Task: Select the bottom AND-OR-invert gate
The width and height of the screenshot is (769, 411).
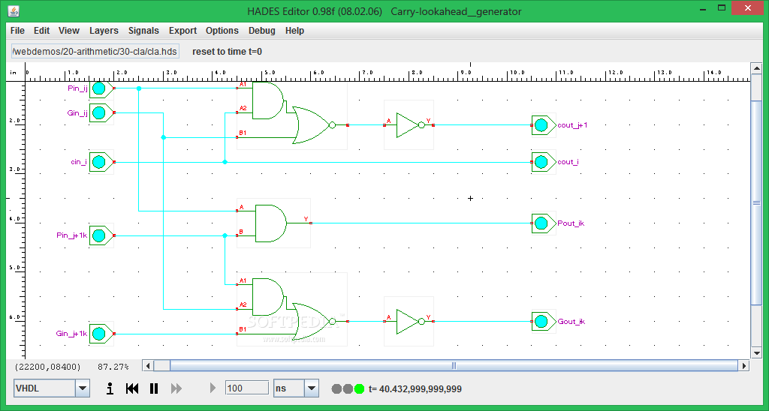Action: pyautogui.click(x=292, y=309)
